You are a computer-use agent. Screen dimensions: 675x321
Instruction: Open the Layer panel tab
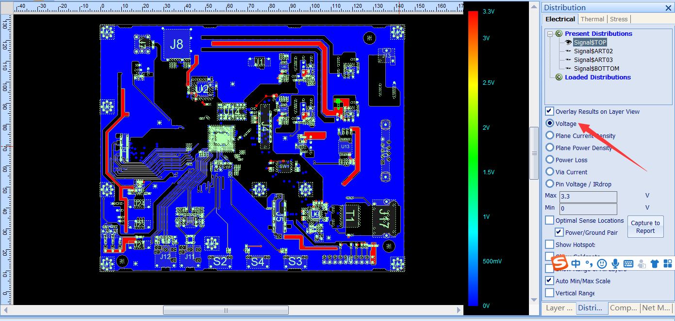[559, 308]
